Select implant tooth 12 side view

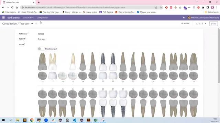103,61
